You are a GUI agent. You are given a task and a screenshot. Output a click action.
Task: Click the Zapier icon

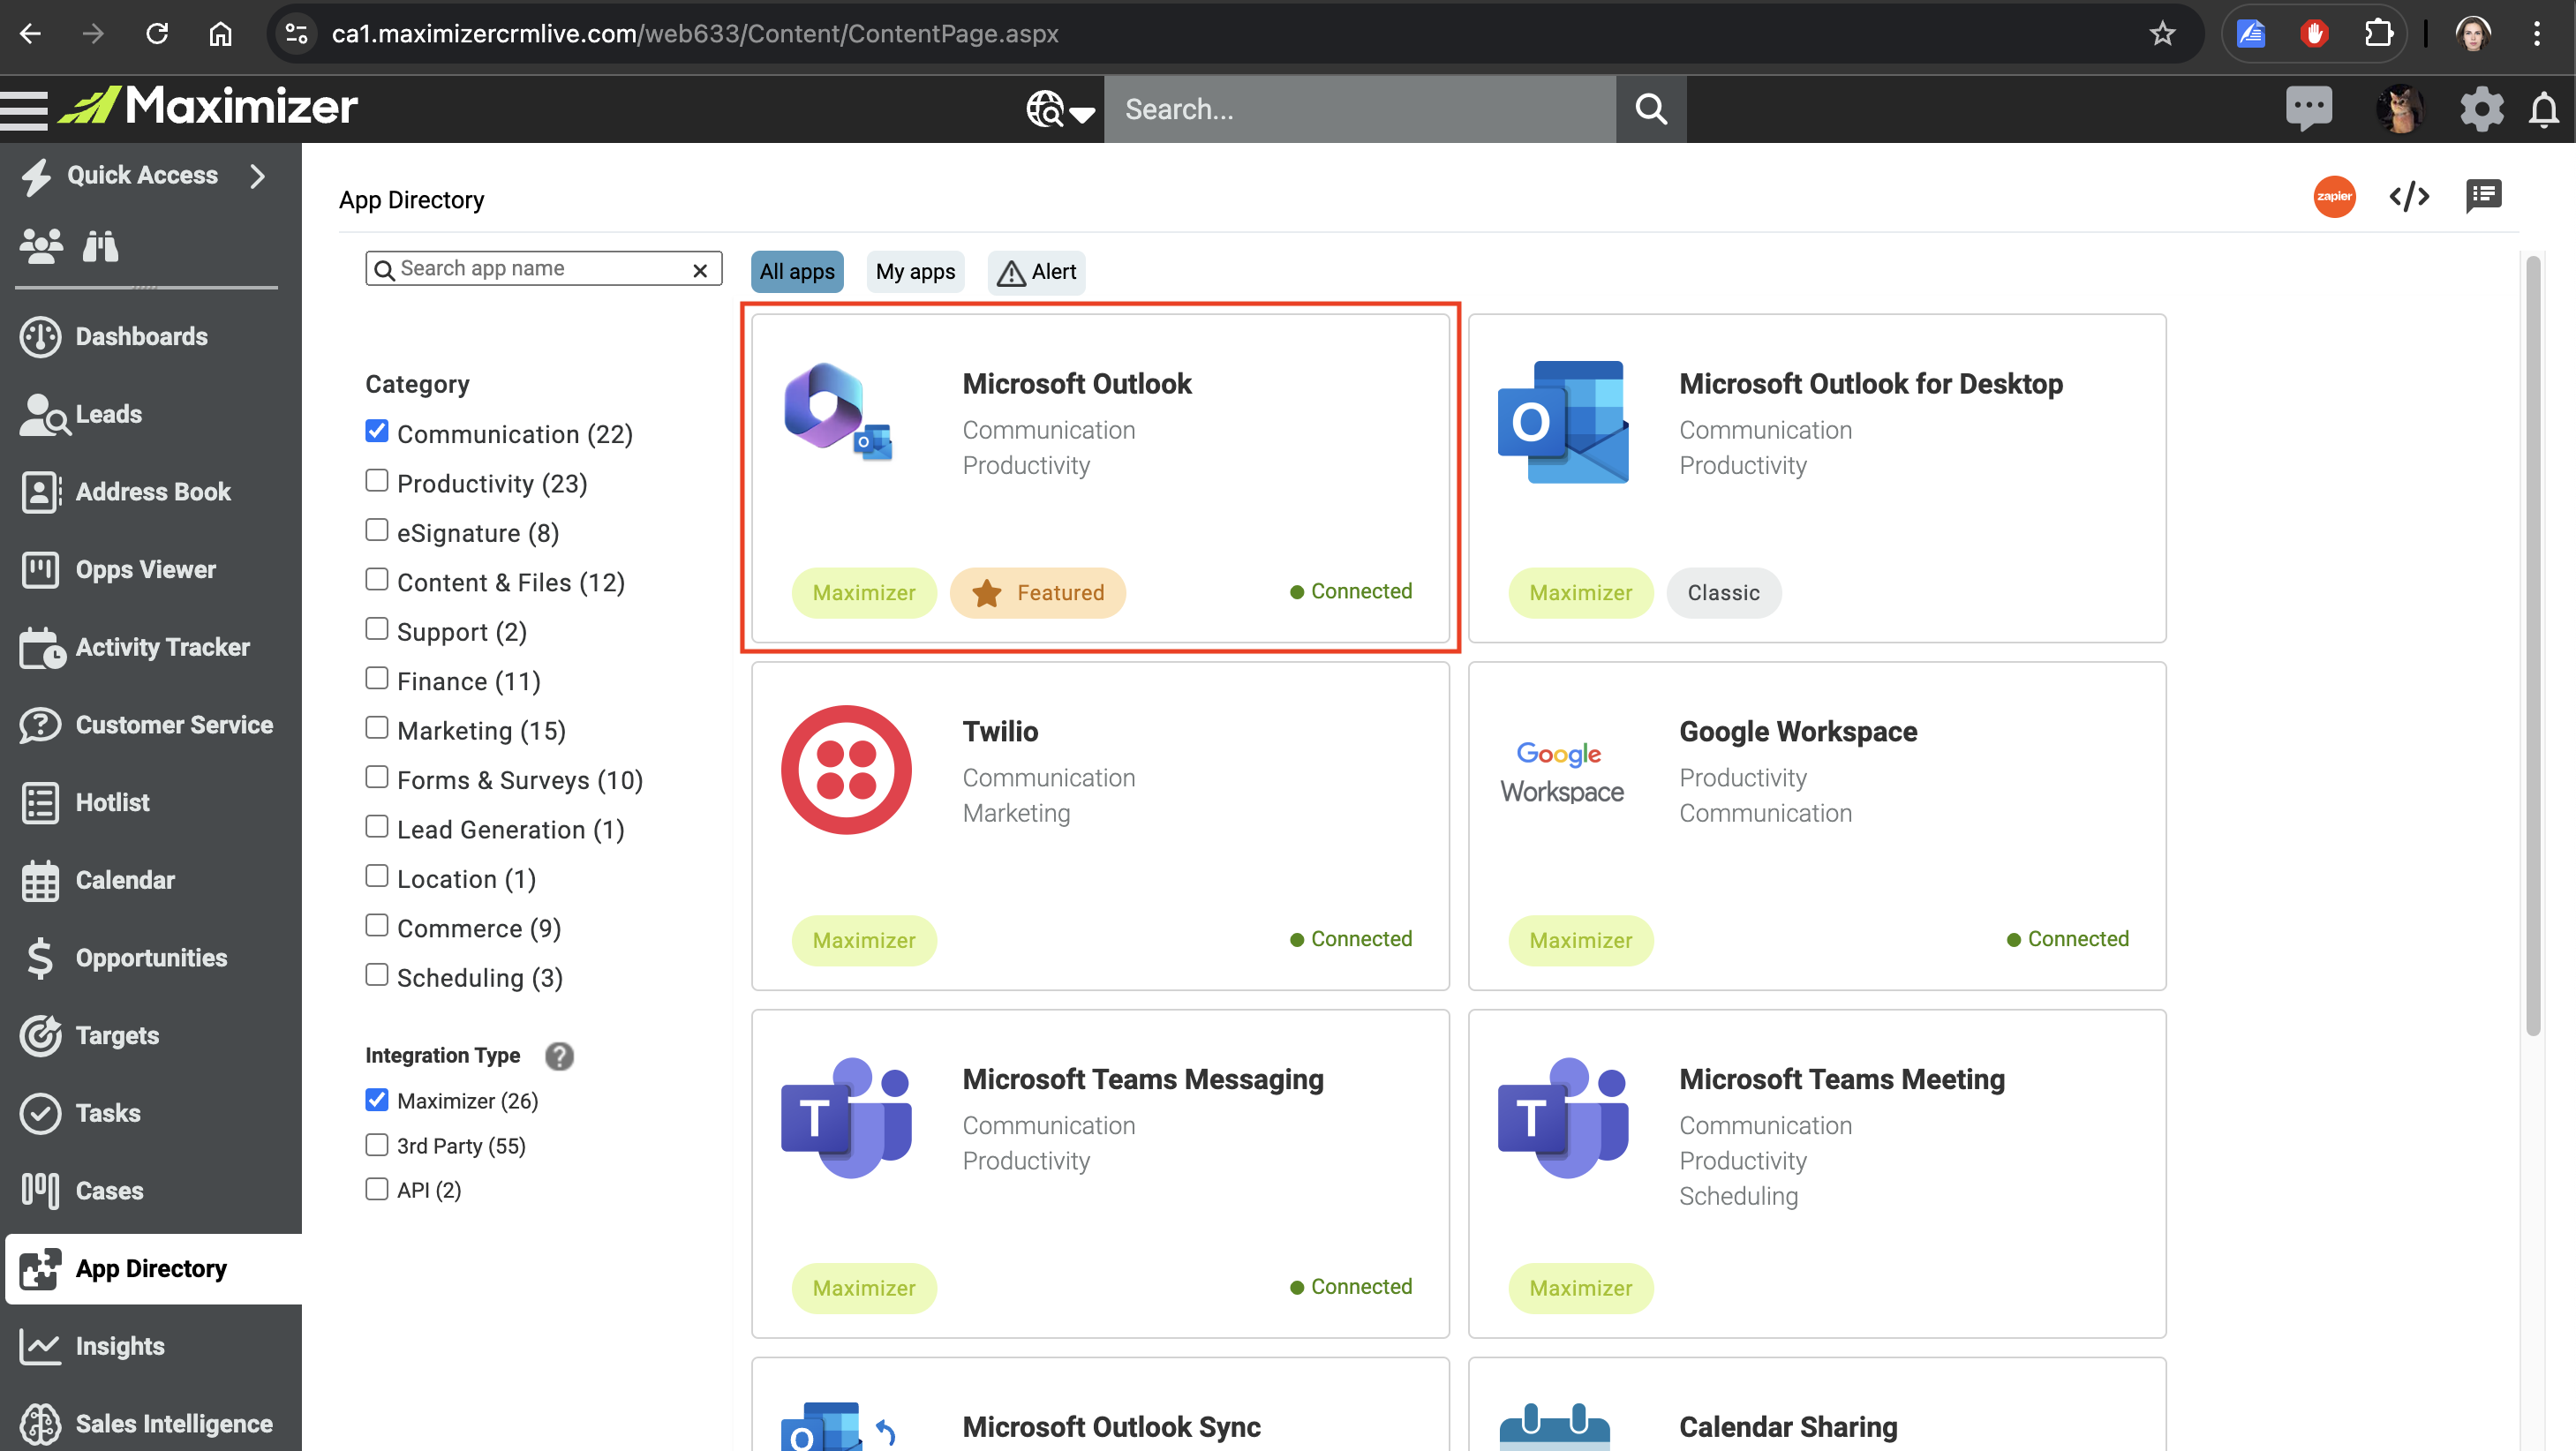coord(2334,196)
